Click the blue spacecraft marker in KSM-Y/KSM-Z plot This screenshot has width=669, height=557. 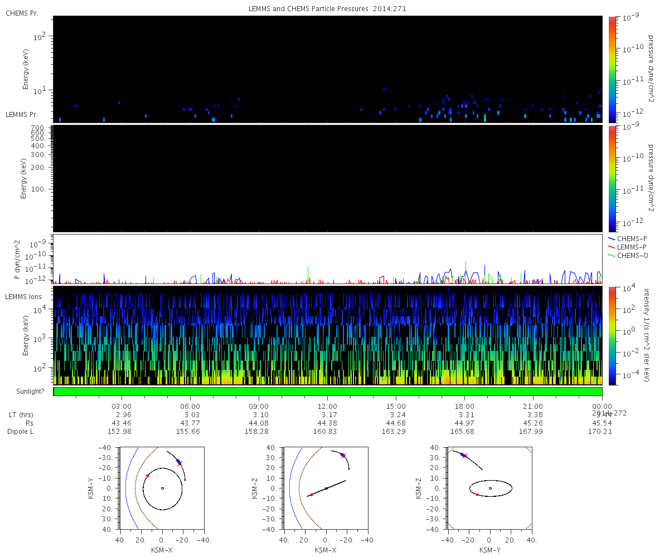tap(463, 455)
